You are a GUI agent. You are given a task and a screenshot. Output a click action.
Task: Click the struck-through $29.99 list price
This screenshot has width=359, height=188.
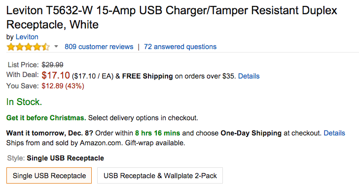point(52,65)
